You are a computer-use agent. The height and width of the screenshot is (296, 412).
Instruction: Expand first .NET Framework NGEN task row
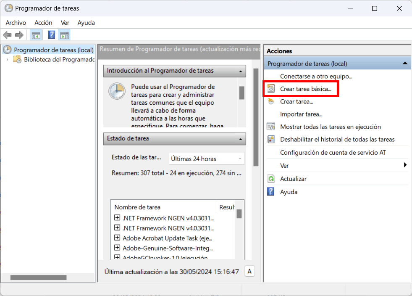117,218
